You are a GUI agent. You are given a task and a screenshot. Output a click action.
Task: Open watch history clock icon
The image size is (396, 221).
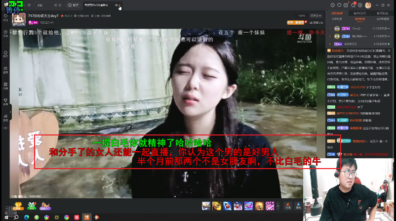click(333, 5)
